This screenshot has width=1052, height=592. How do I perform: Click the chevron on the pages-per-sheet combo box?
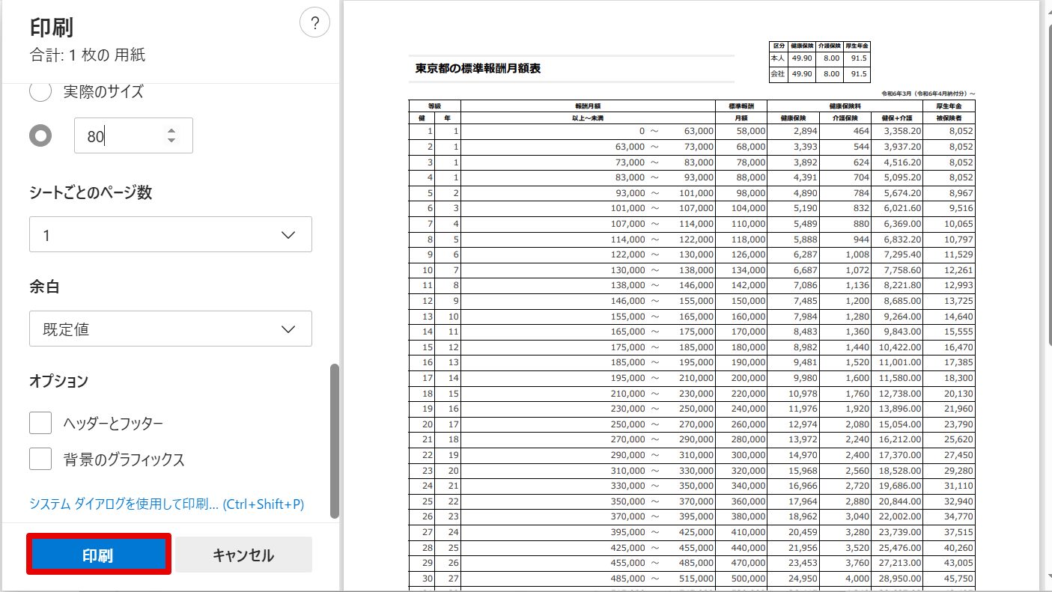coord(288,235)
